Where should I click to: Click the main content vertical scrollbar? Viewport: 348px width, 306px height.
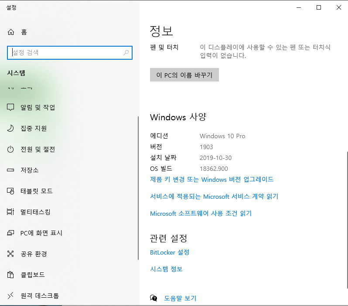pyautogui.click(x=347, y=220)
